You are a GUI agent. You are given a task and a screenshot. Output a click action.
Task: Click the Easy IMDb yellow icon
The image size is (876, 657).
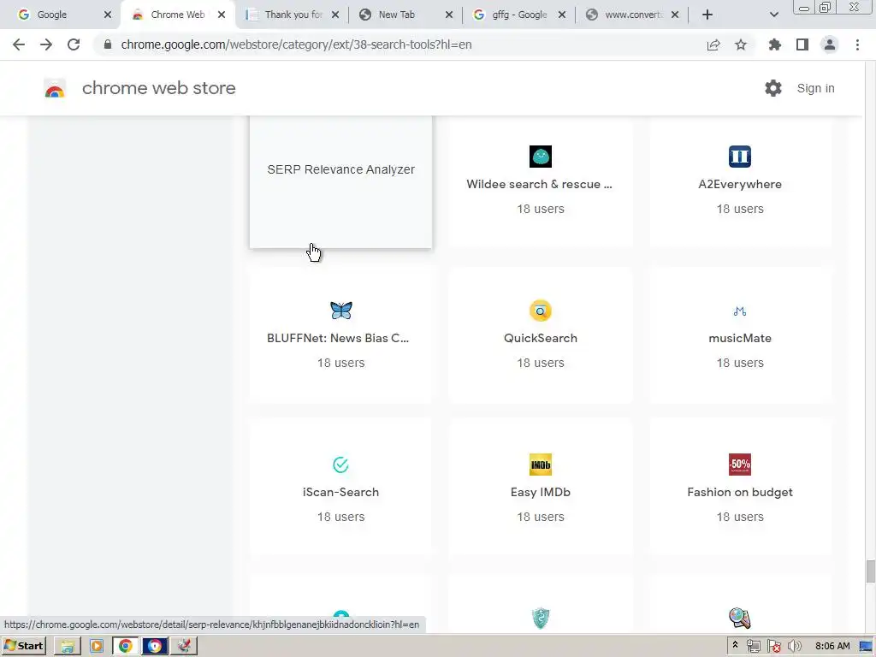tap(541, 465)
